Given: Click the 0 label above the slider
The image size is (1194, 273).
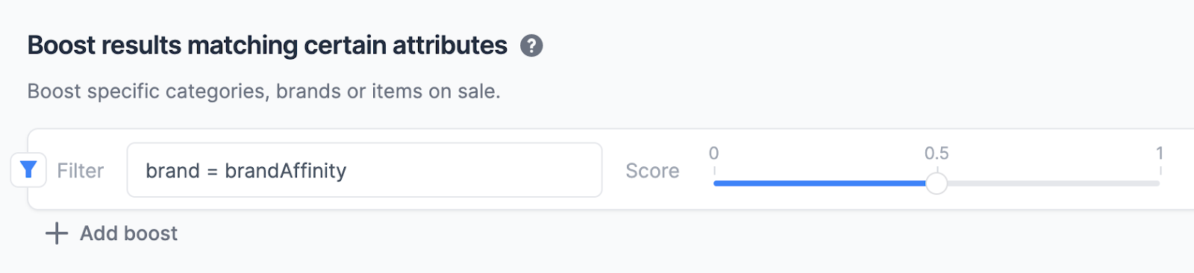Looking at the screenshot, I should tap(713, 153).
